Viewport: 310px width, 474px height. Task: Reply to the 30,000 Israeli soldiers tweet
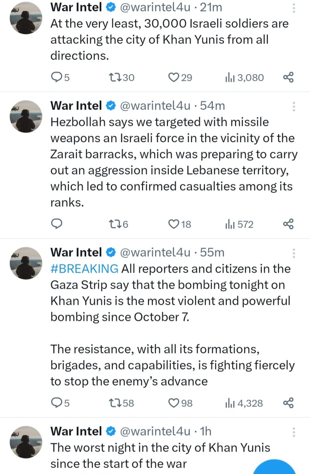pos(56,77)
